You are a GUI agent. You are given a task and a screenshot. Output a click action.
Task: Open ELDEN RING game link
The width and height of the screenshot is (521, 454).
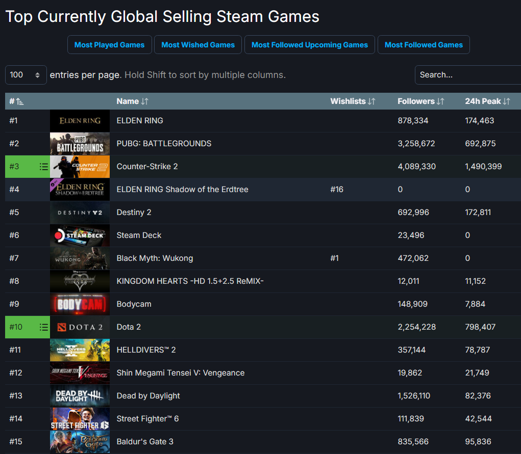pyautogui.click(x=140, y=121)
